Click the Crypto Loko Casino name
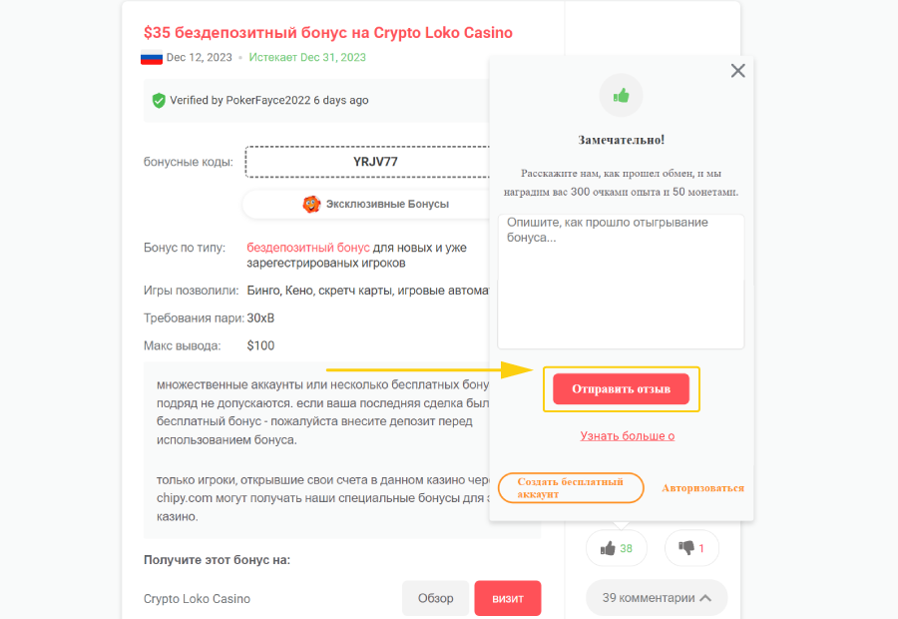This screenshot has height=619, width=898. pos(197,599)
